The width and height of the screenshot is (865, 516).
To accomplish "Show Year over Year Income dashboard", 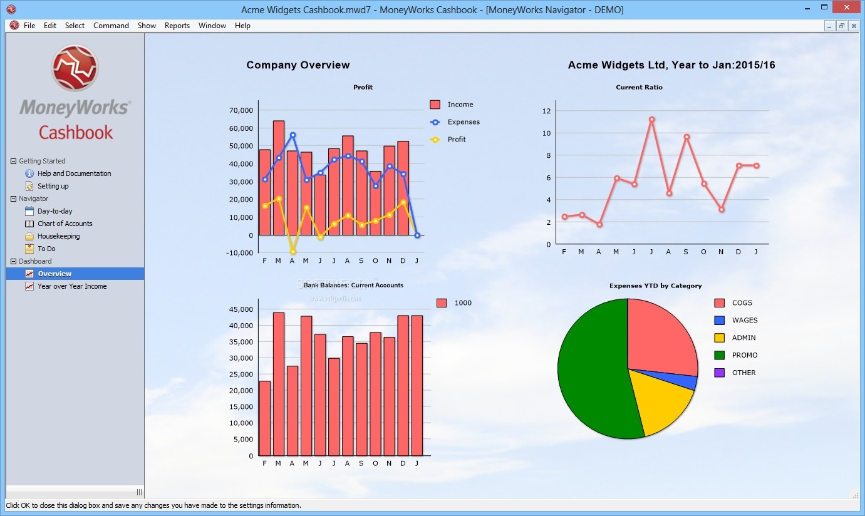I will (72, 286).
